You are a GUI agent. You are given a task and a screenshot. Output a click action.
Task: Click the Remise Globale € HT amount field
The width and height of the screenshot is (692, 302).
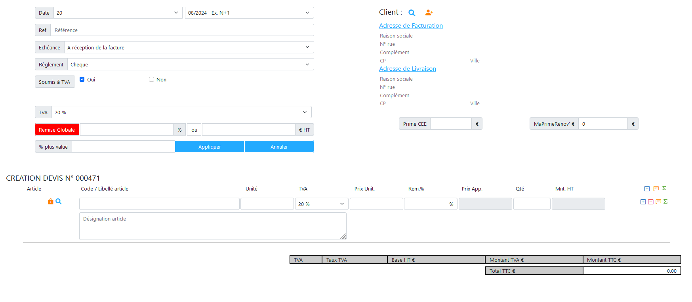[x=248, y=130]
